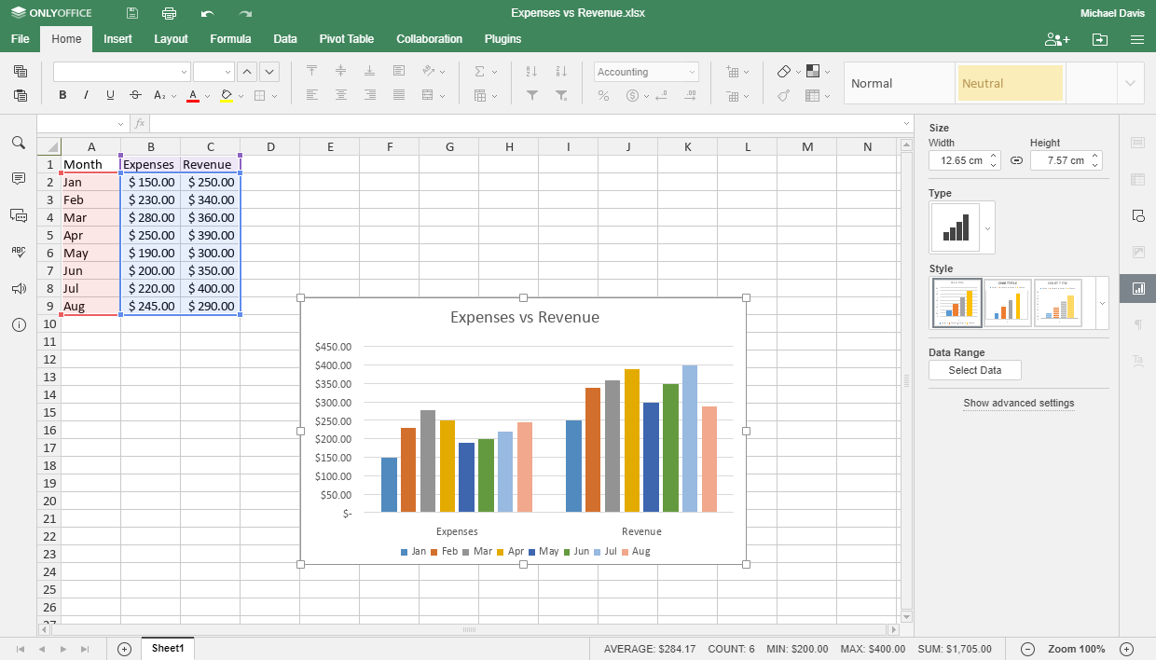Open the Plugins tab

[502, 39]
